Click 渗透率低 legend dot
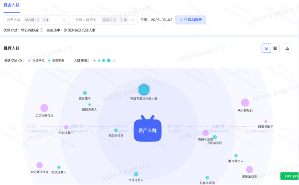This screenshot has height=185, width=299. (30, 60)
